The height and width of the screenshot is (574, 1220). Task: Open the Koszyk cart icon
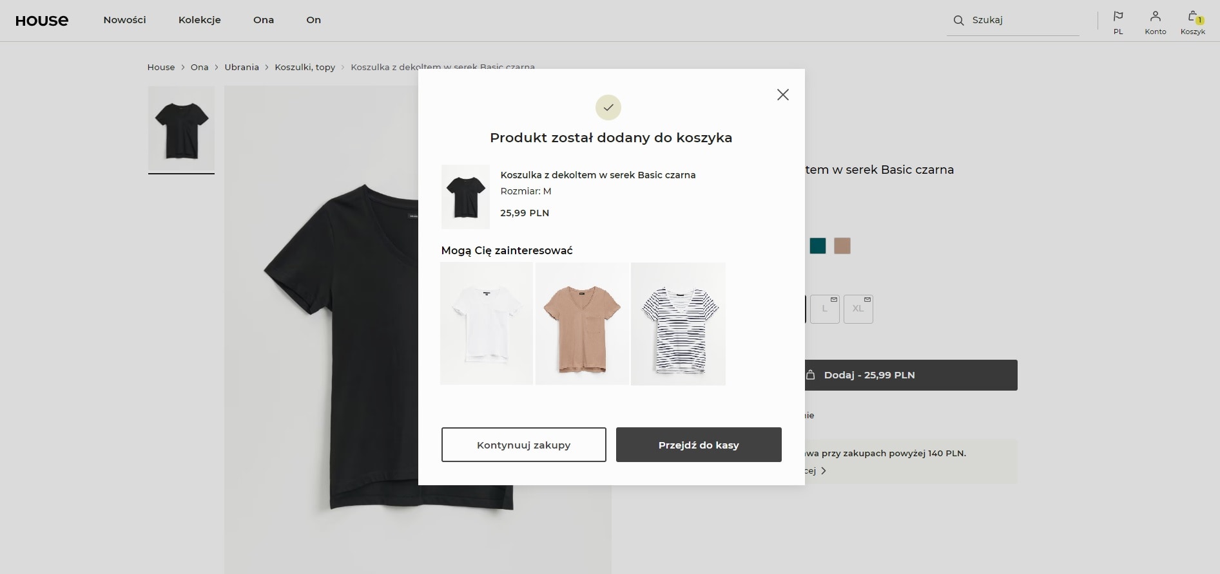(1193, 17)
